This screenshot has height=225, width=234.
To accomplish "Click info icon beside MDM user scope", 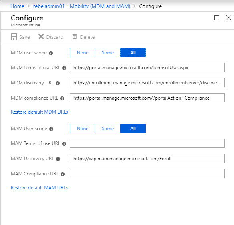I will pyautogui.click(x=51, y=53).
